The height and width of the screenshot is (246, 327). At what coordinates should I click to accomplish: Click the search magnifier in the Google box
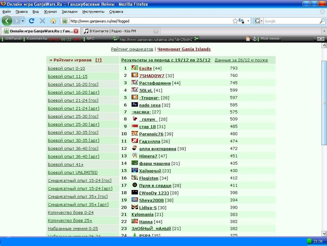322,21
